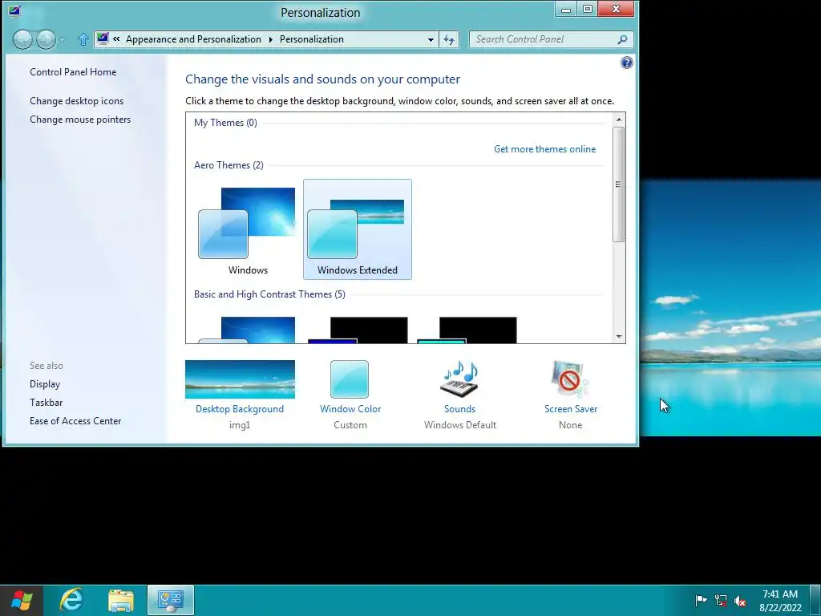Open Change desktop icons
This screenshot has width=821, height=616.
click(x=76, y=101)
